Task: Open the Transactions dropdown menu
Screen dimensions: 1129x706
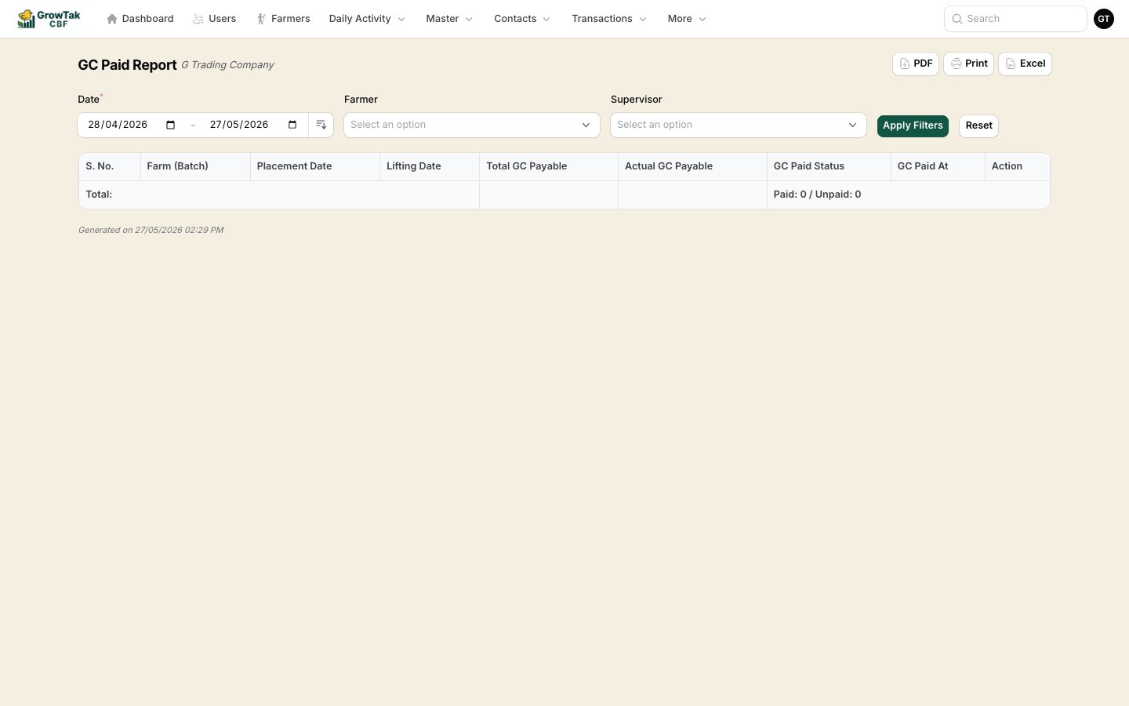Action: coord(609,19)
